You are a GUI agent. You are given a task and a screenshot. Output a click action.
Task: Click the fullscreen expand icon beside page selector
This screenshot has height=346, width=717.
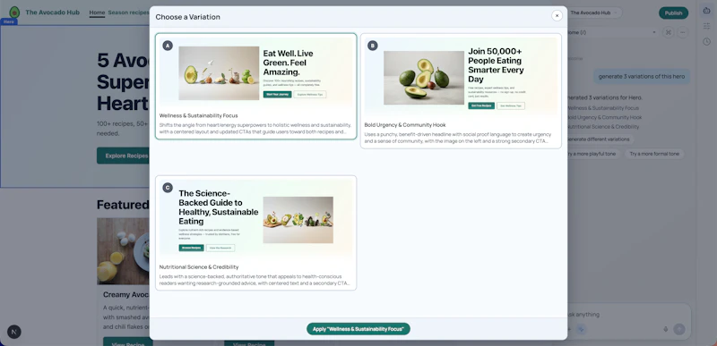(668, 32)
